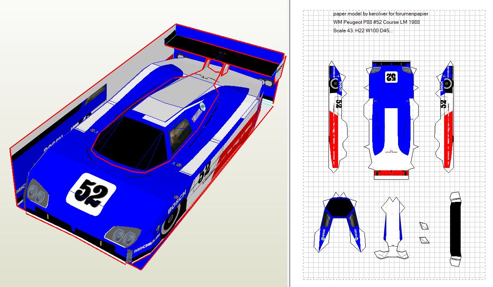Click the lower small diamond pattern piece
The height and width of the screenshot is (287, 493).
424,240
